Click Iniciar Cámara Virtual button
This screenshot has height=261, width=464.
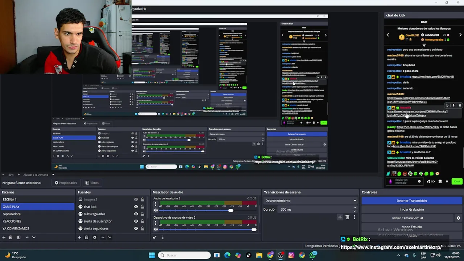(x=407, y=218)
